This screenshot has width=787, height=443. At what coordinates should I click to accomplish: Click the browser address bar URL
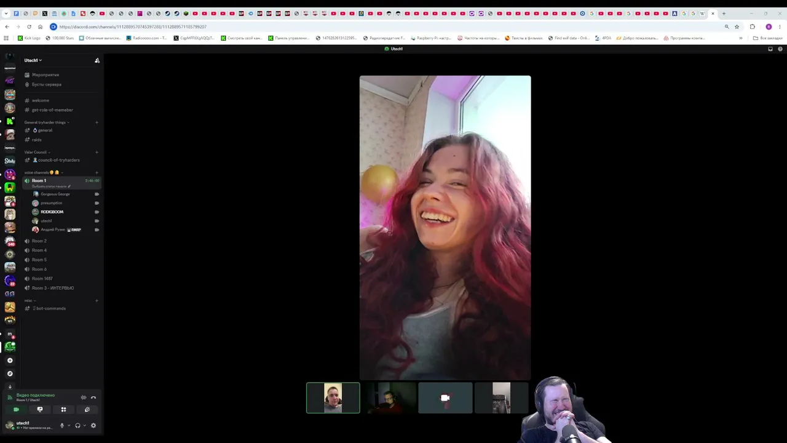pos(133,26)
